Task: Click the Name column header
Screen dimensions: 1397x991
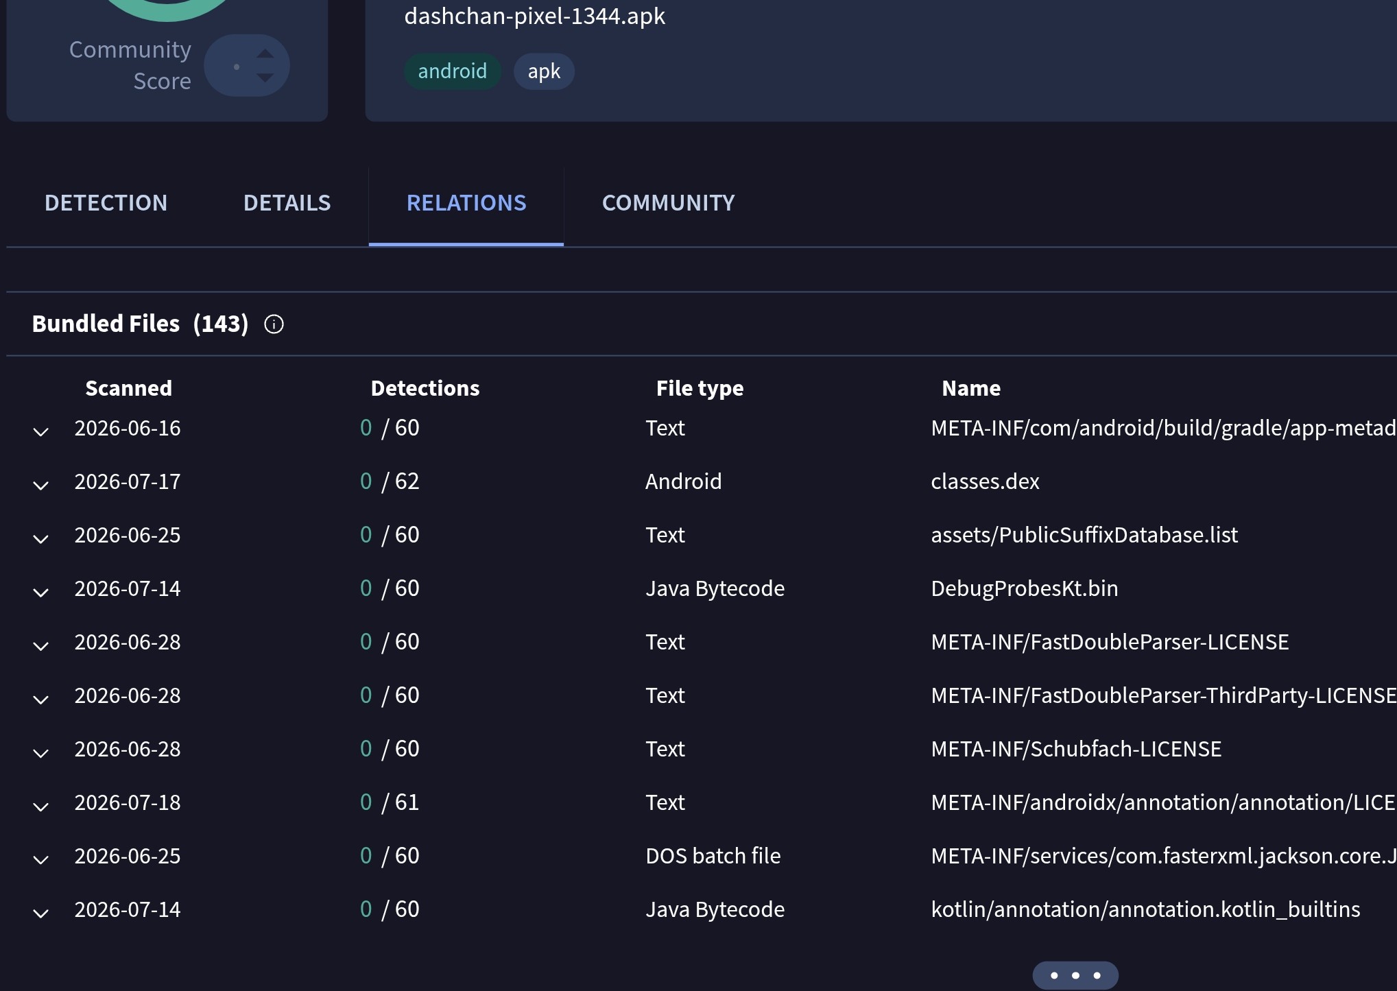Action: click(x=971, y=388)
